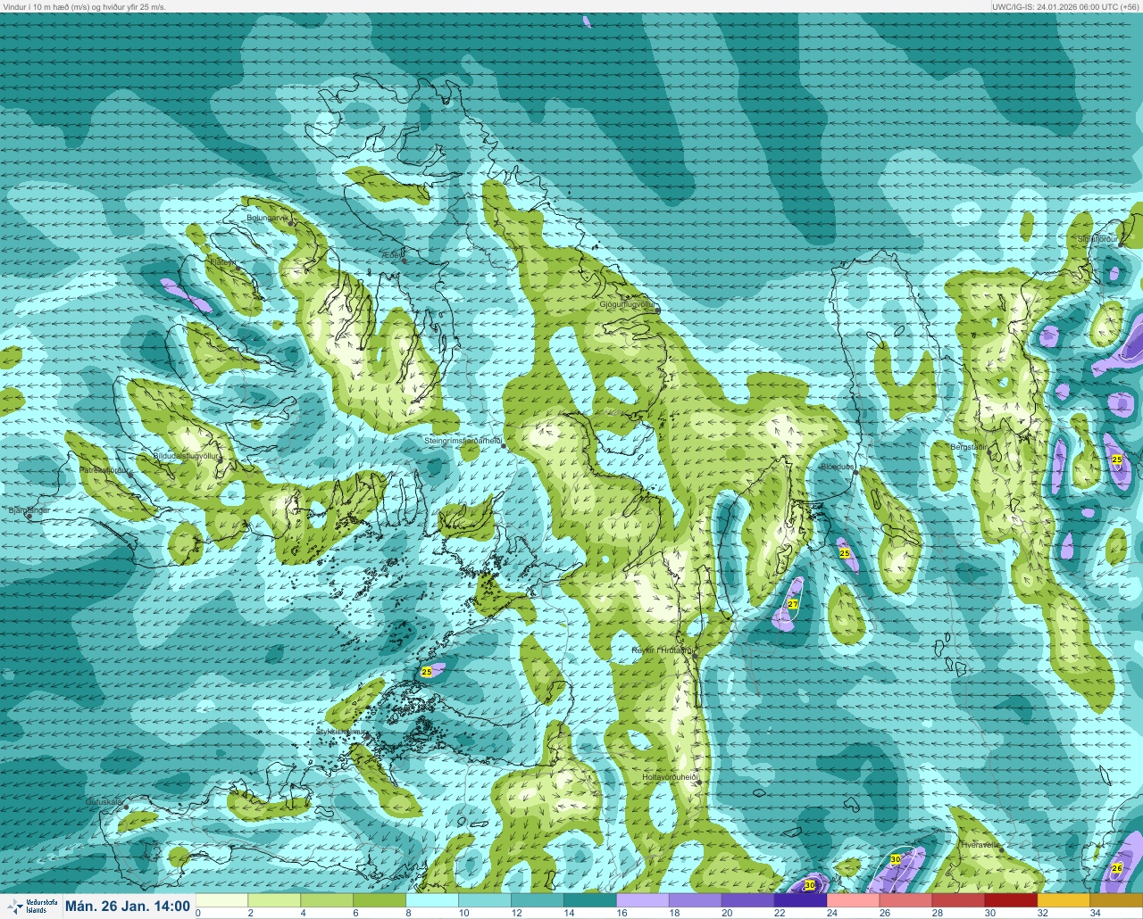This screenshot has width=1143, height=919.
Task: Select the Bjargtangar station label
Action: click(x=29, y=510)
